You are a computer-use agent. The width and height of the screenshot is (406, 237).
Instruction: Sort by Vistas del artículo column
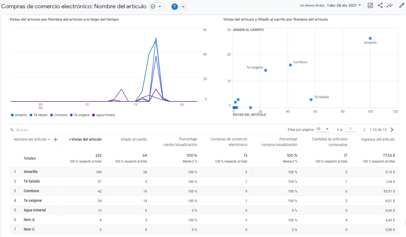click(85, 139)
